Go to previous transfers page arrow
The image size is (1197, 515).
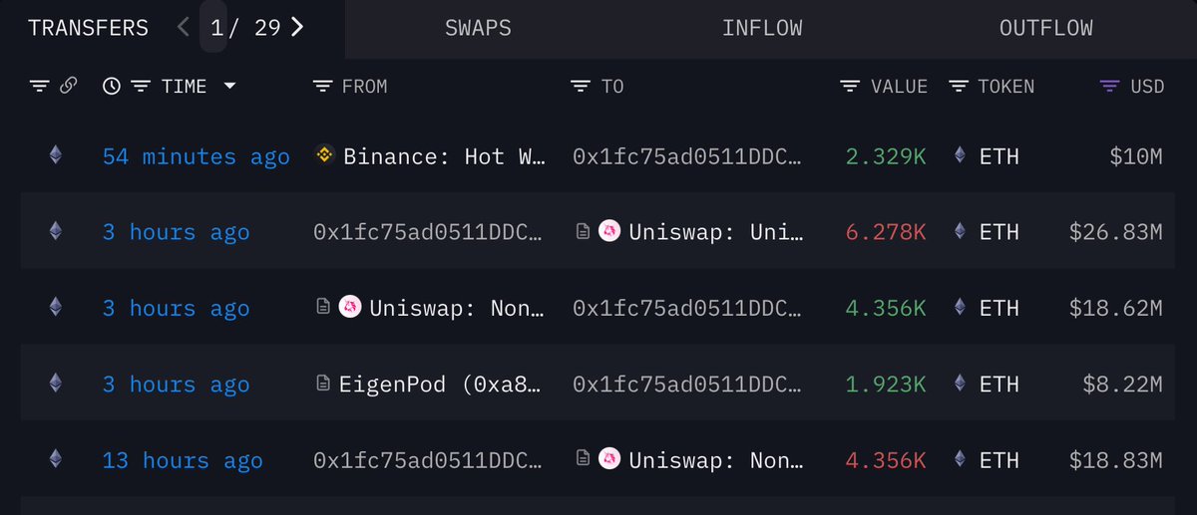(183, 27)
